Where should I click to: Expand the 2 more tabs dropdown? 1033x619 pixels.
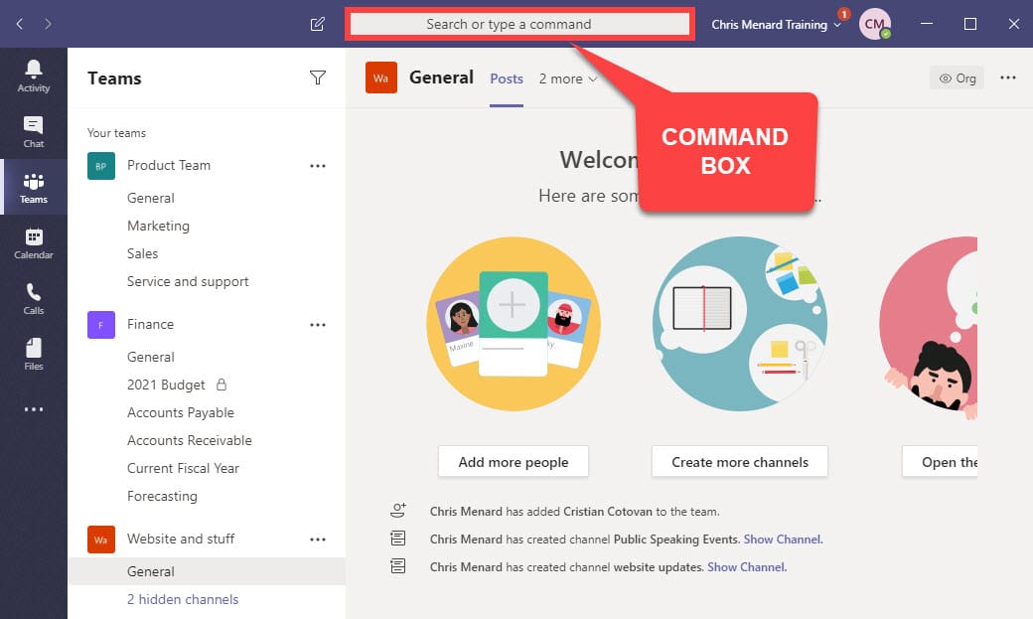(x=568, y=78)
